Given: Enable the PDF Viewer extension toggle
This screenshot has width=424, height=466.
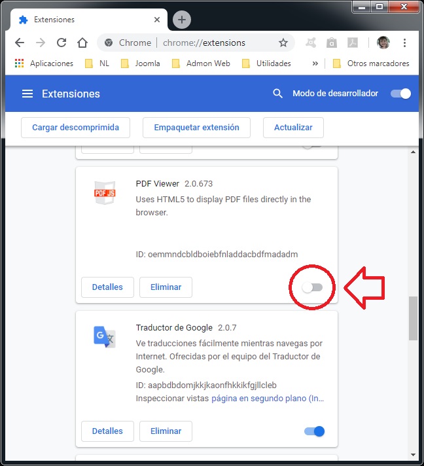Looking at the screenshot, I should [312, 287].
